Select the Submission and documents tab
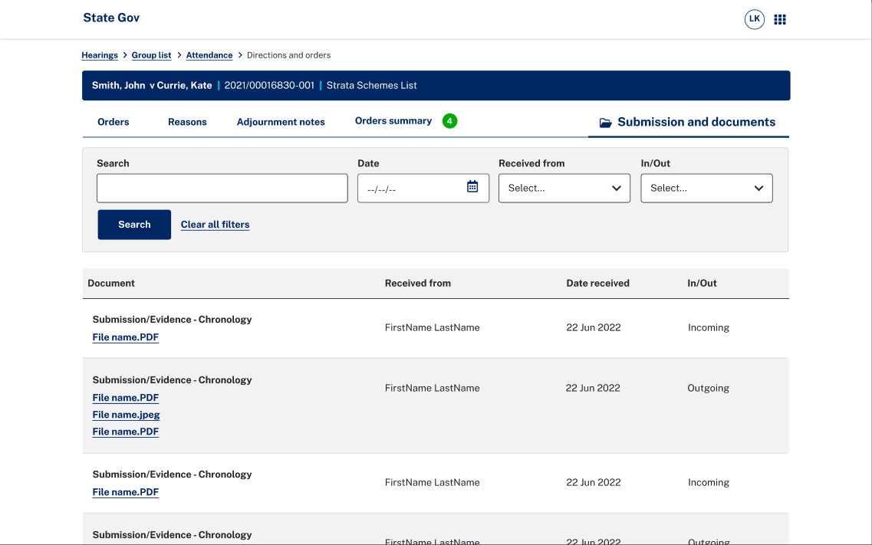 689,122
